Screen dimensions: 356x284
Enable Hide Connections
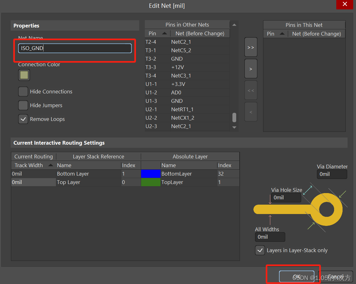click(23, 92)
